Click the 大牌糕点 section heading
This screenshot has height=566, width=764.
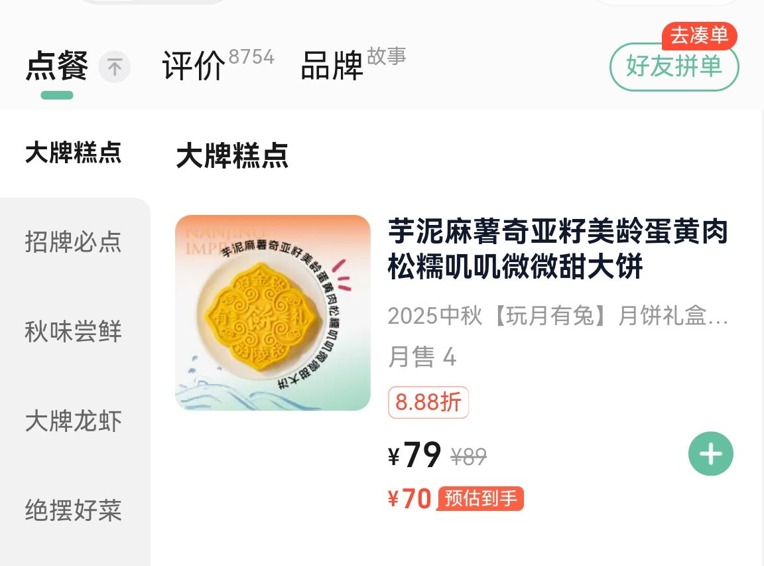tap(232, 156)
